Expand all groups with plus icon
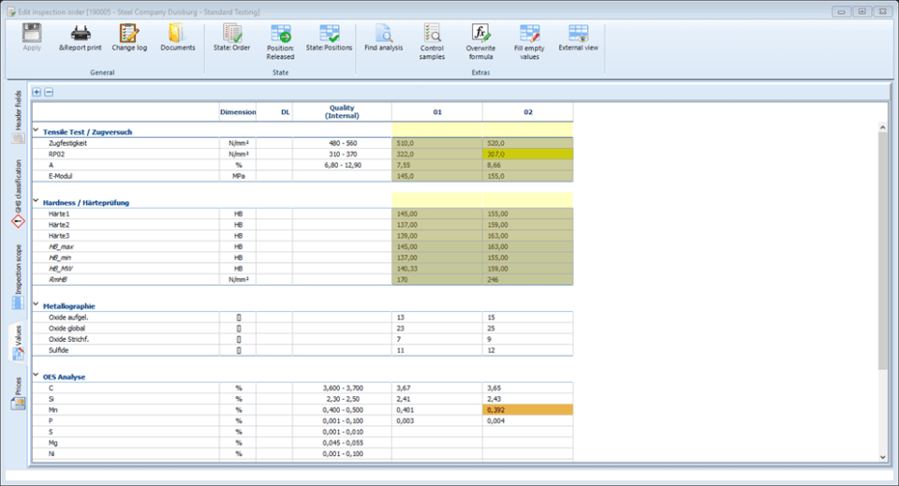 pyautogui.click(x=37, y=92)
